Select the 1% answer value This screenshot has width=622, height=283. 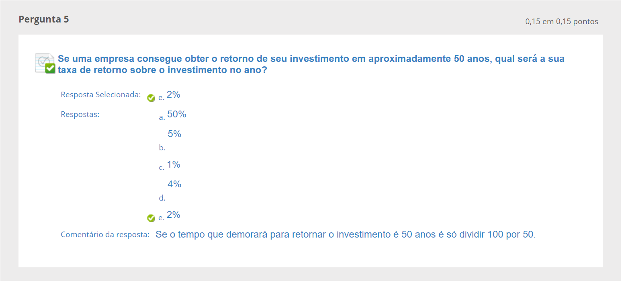pos(173,165)
